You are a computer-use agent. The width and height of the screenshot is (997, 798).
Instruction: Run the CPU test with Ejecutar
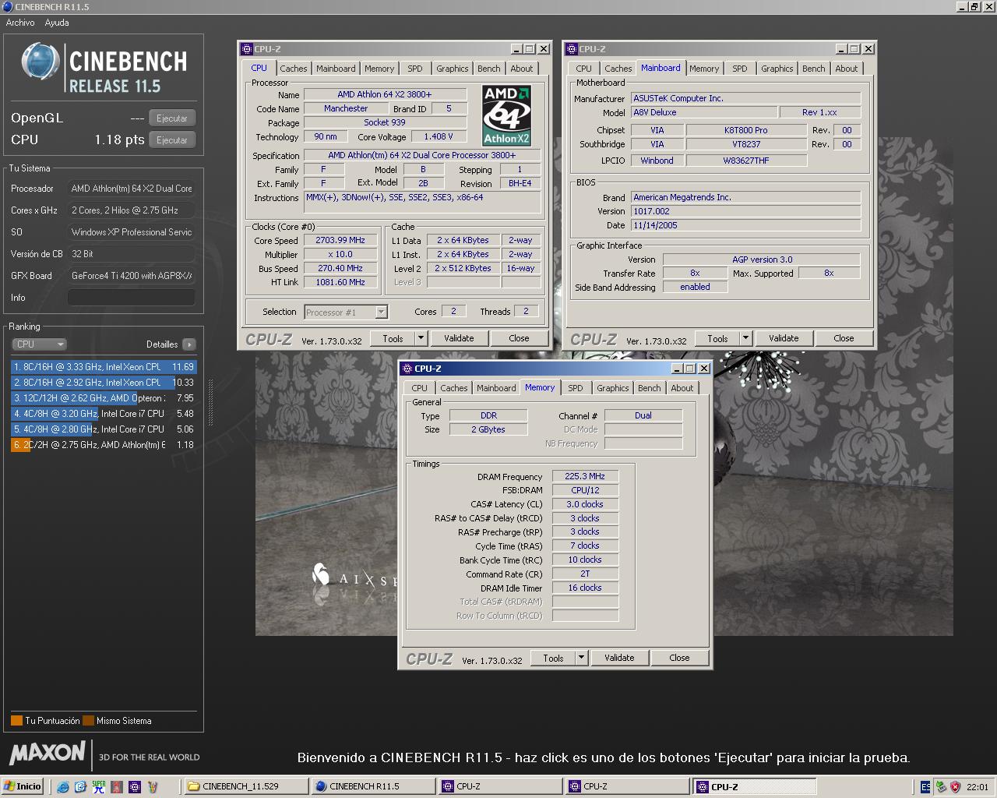[x=172, y=140]
